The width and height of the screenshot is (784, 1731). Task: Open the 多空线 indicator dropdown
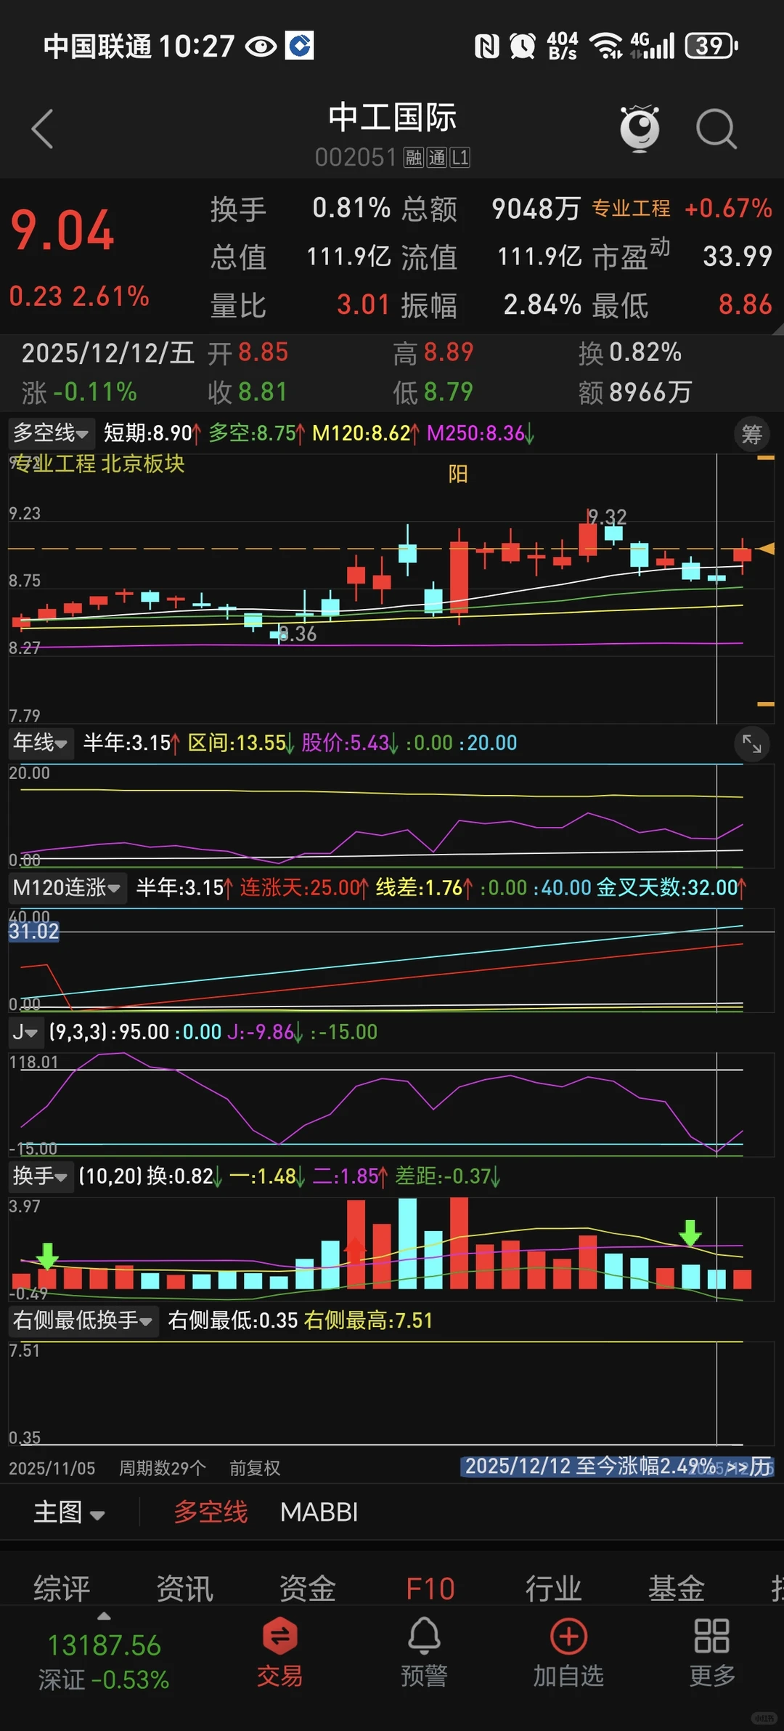51,433
